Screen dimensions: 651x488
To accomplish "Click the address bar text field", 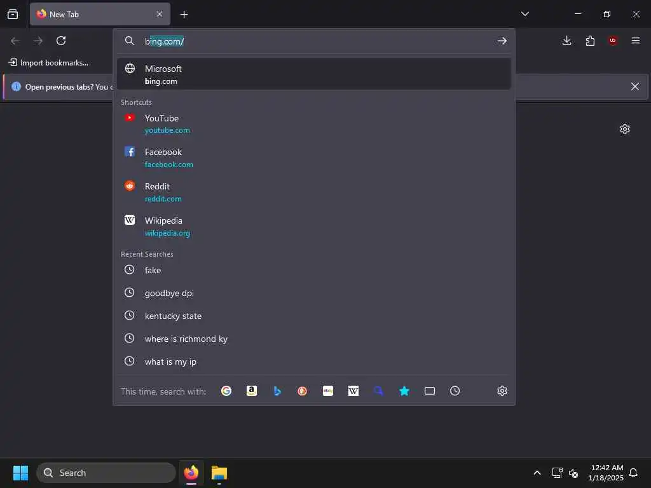I will 315,41.
